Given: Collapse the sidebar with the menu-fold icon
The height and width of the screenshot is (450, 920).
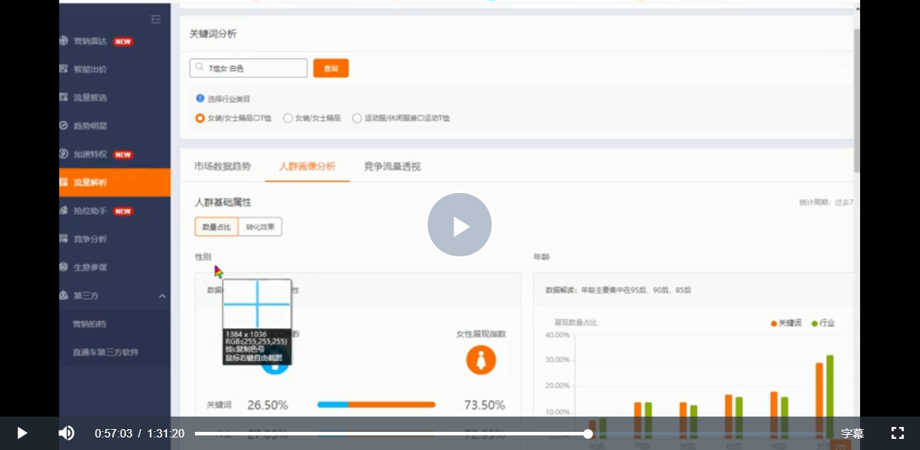Looking at the screenshot, I should pos(156,20).
